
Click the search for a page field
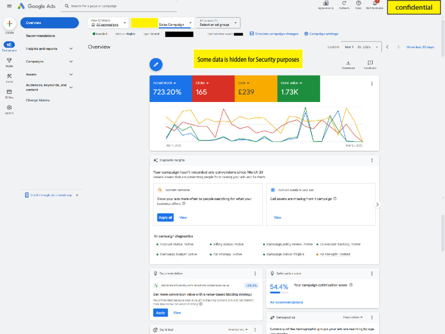[119, 6]
